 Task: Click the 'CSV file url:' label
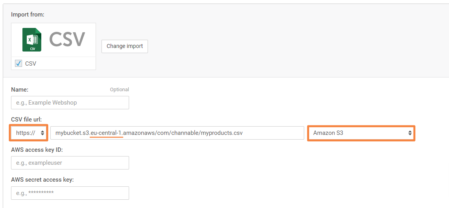coord(27,119)
